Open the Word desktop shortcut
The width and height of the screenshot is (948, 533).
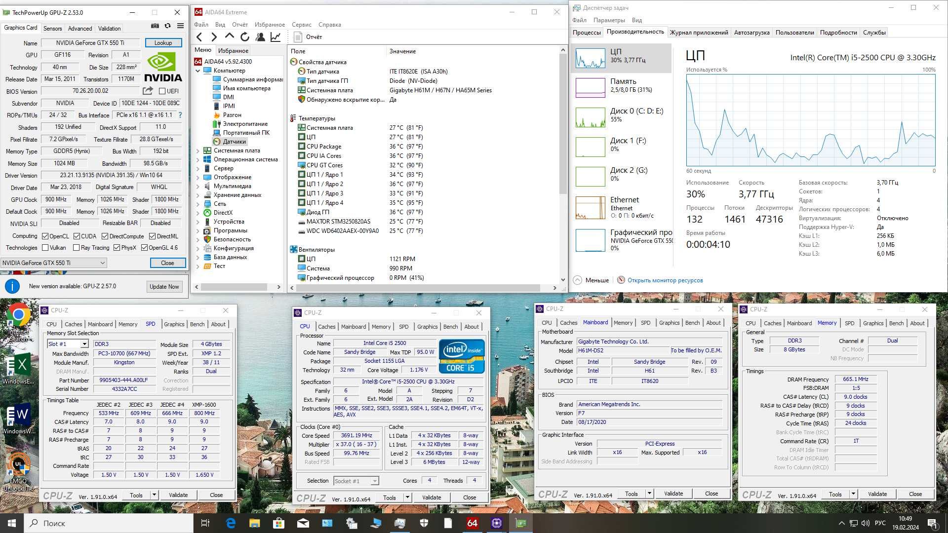(19, 419)
